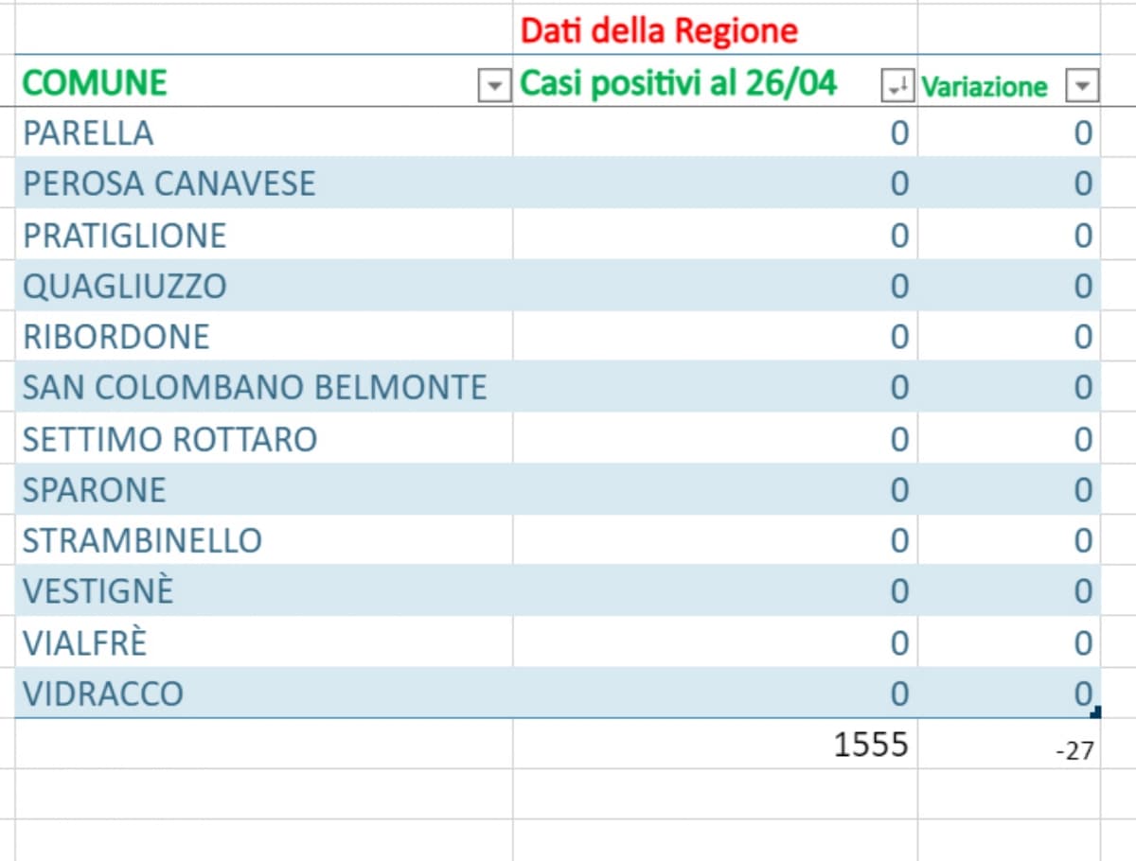This screenshot has height=861, width=1136.
Task: Open the COMUNE column filter dropdown
Action: pos(492,87)
